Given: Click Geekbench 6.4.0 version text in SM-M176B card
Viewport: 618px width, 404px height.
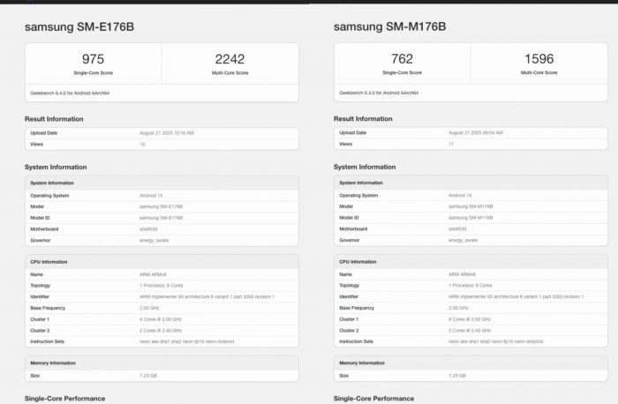Looking at the screenshot, I should tap(379, 93).
